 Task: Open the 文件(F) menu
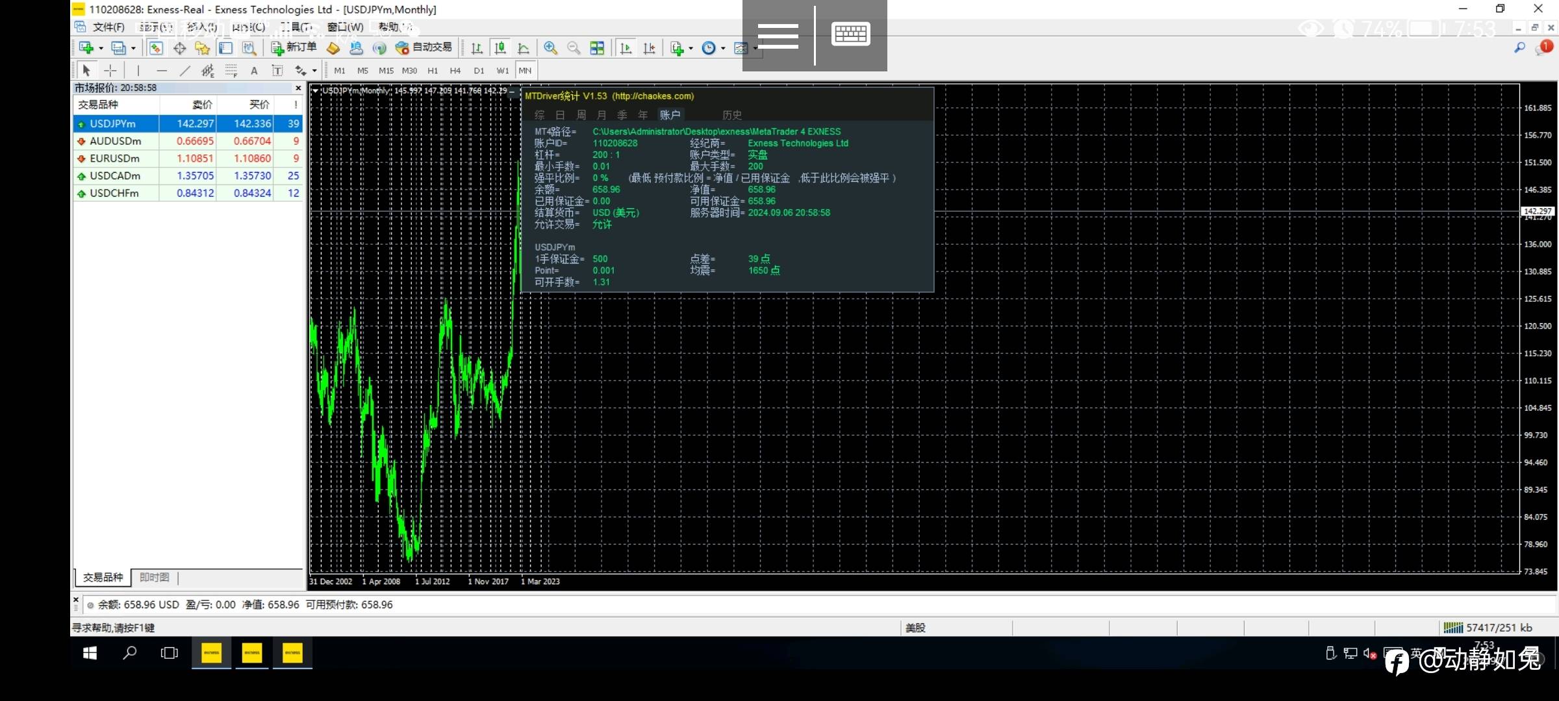click(108, 27)
